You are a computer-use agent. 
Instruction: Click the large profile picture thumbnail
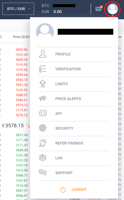coord(45,31)
